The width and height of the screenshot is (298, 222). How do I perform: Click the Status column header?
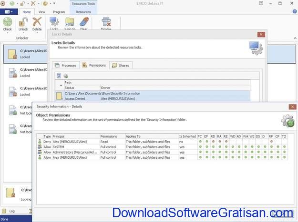tap(82, 87)
